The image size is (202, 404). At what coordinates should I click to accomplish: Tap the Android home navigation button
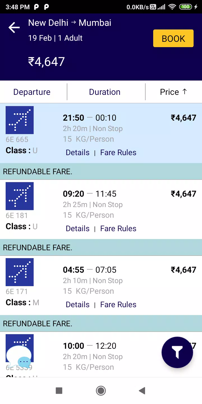tap(101, 391)
